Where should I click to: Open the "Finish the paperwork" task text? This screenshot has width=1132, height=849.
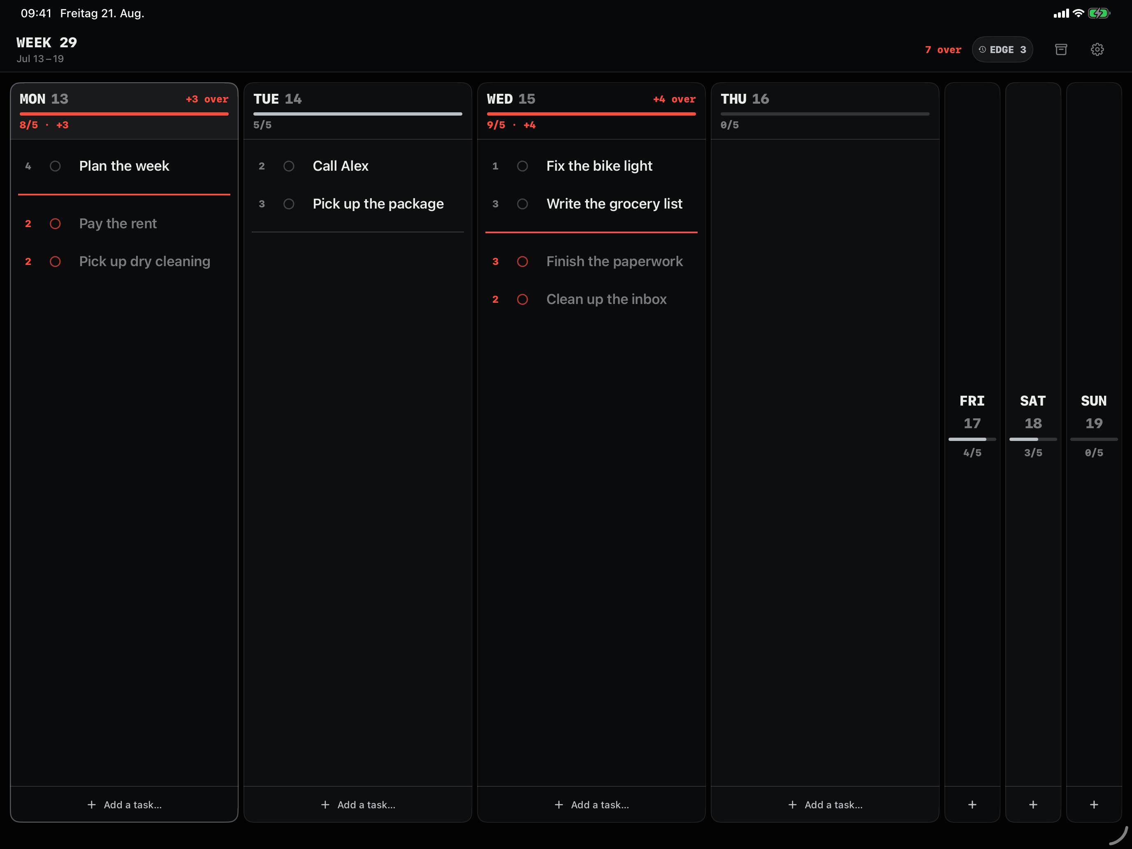point(614,262)
